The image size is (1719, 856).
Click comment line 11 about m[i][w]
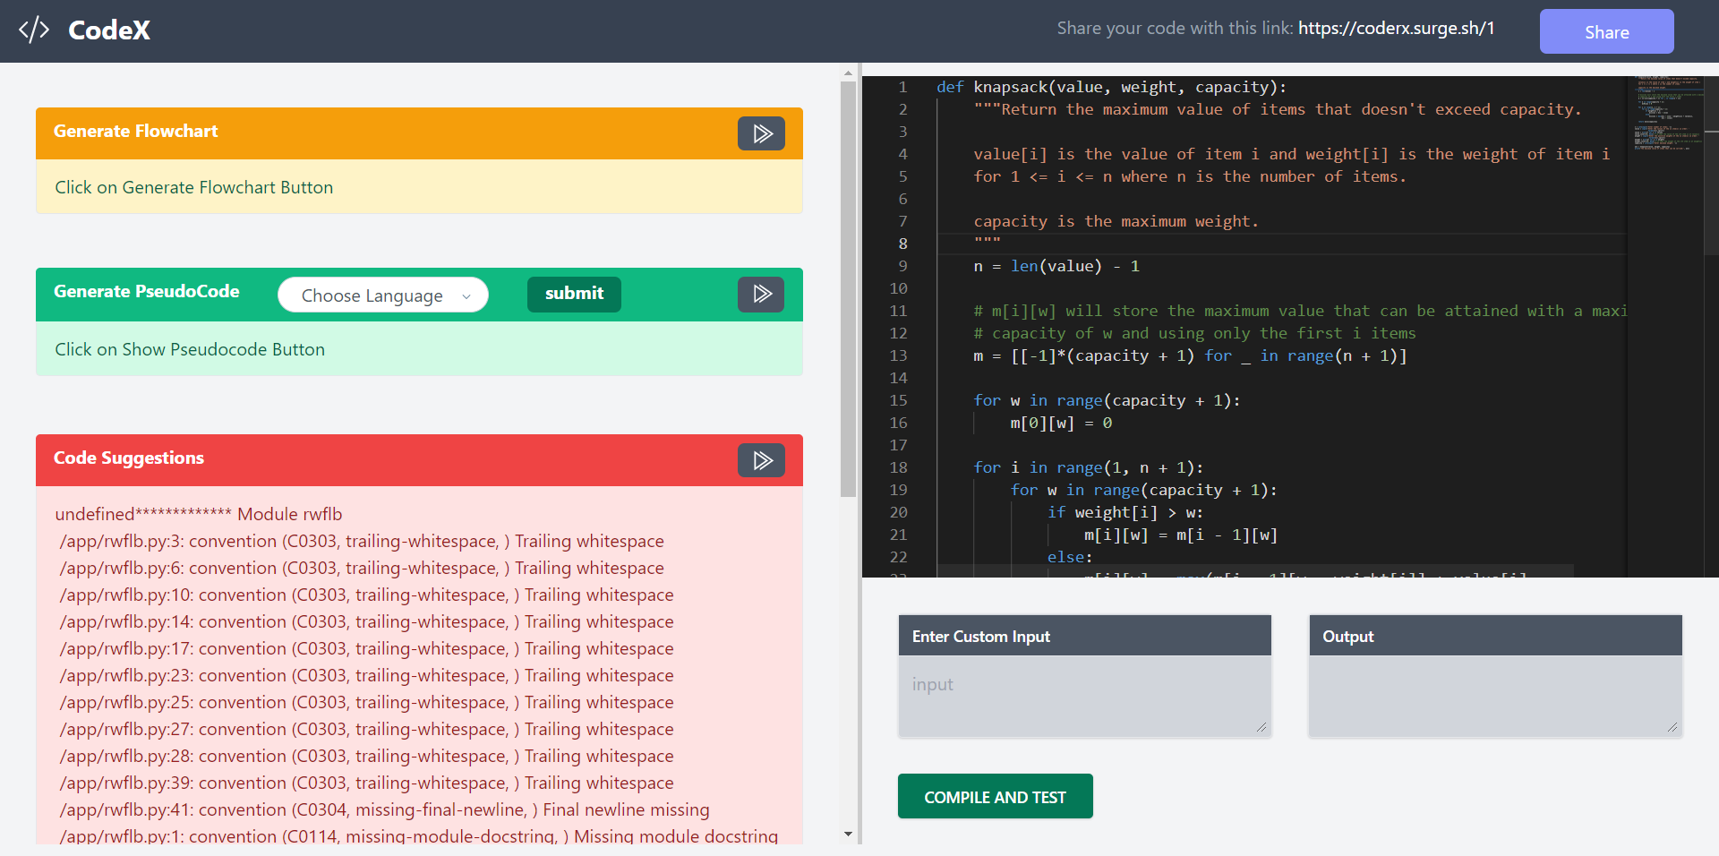coord(1300,311)
